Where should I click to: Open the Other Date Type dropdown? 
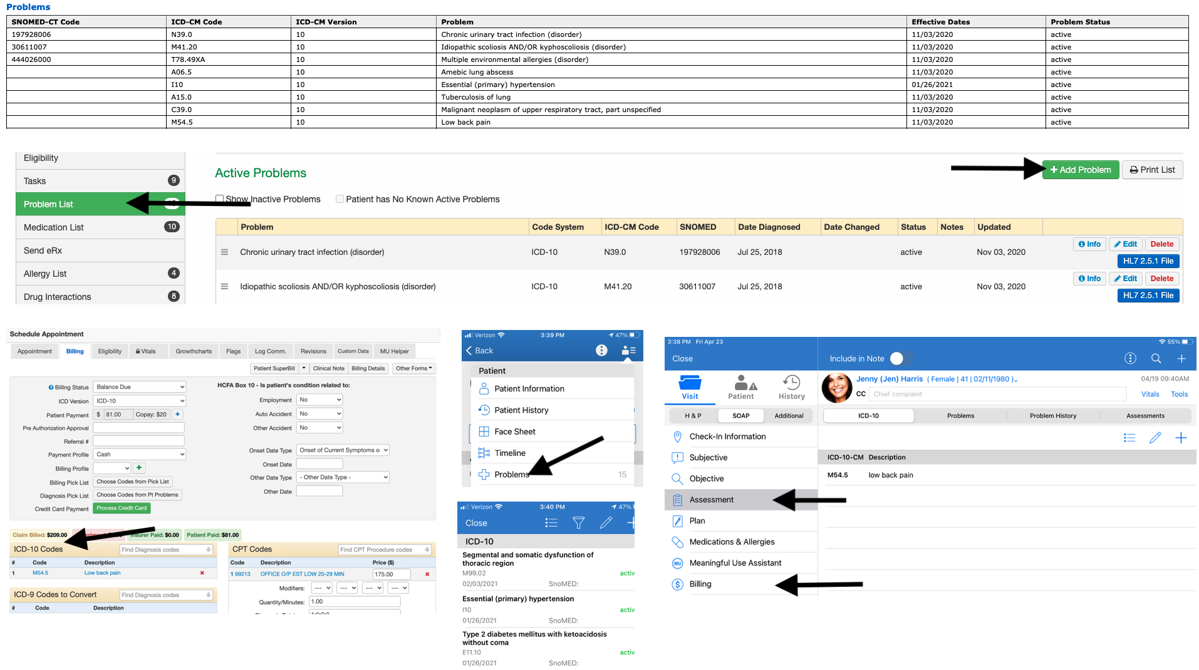343,477
